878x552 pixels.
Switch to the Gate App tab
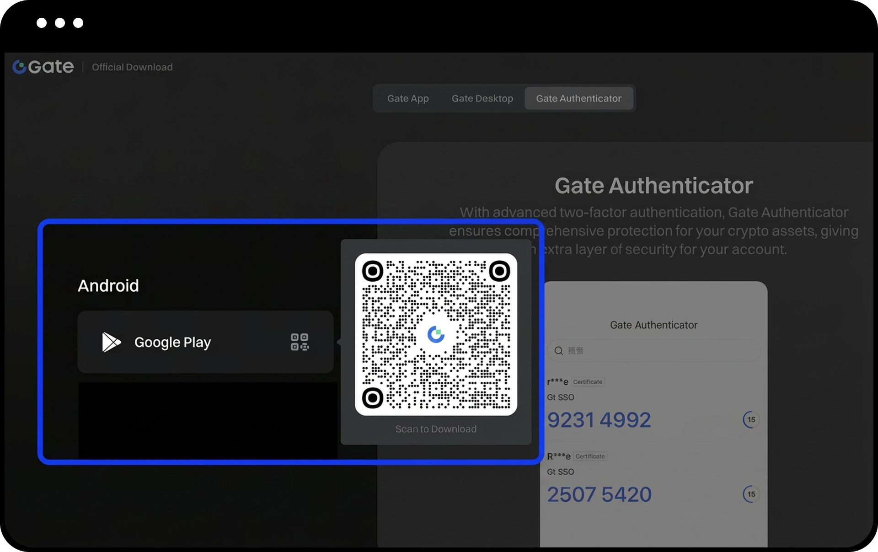(408, 98)
